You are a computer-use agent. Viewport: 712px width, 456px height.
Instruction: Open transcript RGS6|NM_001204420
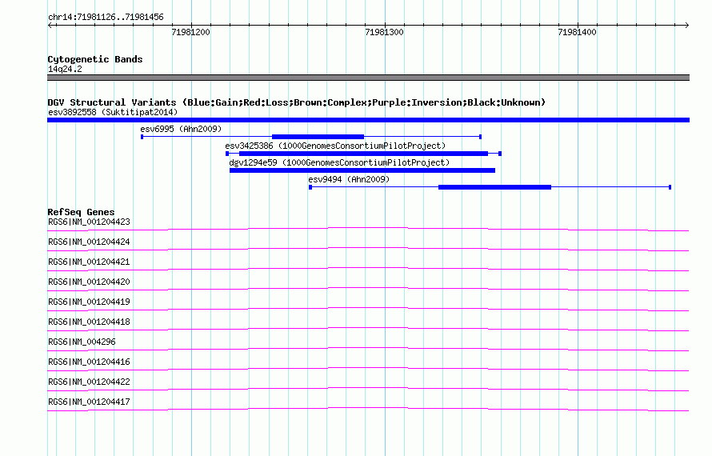(x=89, y=282)
